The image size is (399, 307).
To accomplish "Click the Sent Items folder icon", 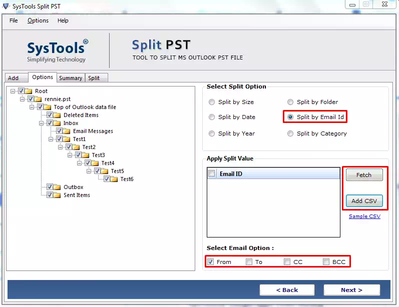I will [57, 195].
